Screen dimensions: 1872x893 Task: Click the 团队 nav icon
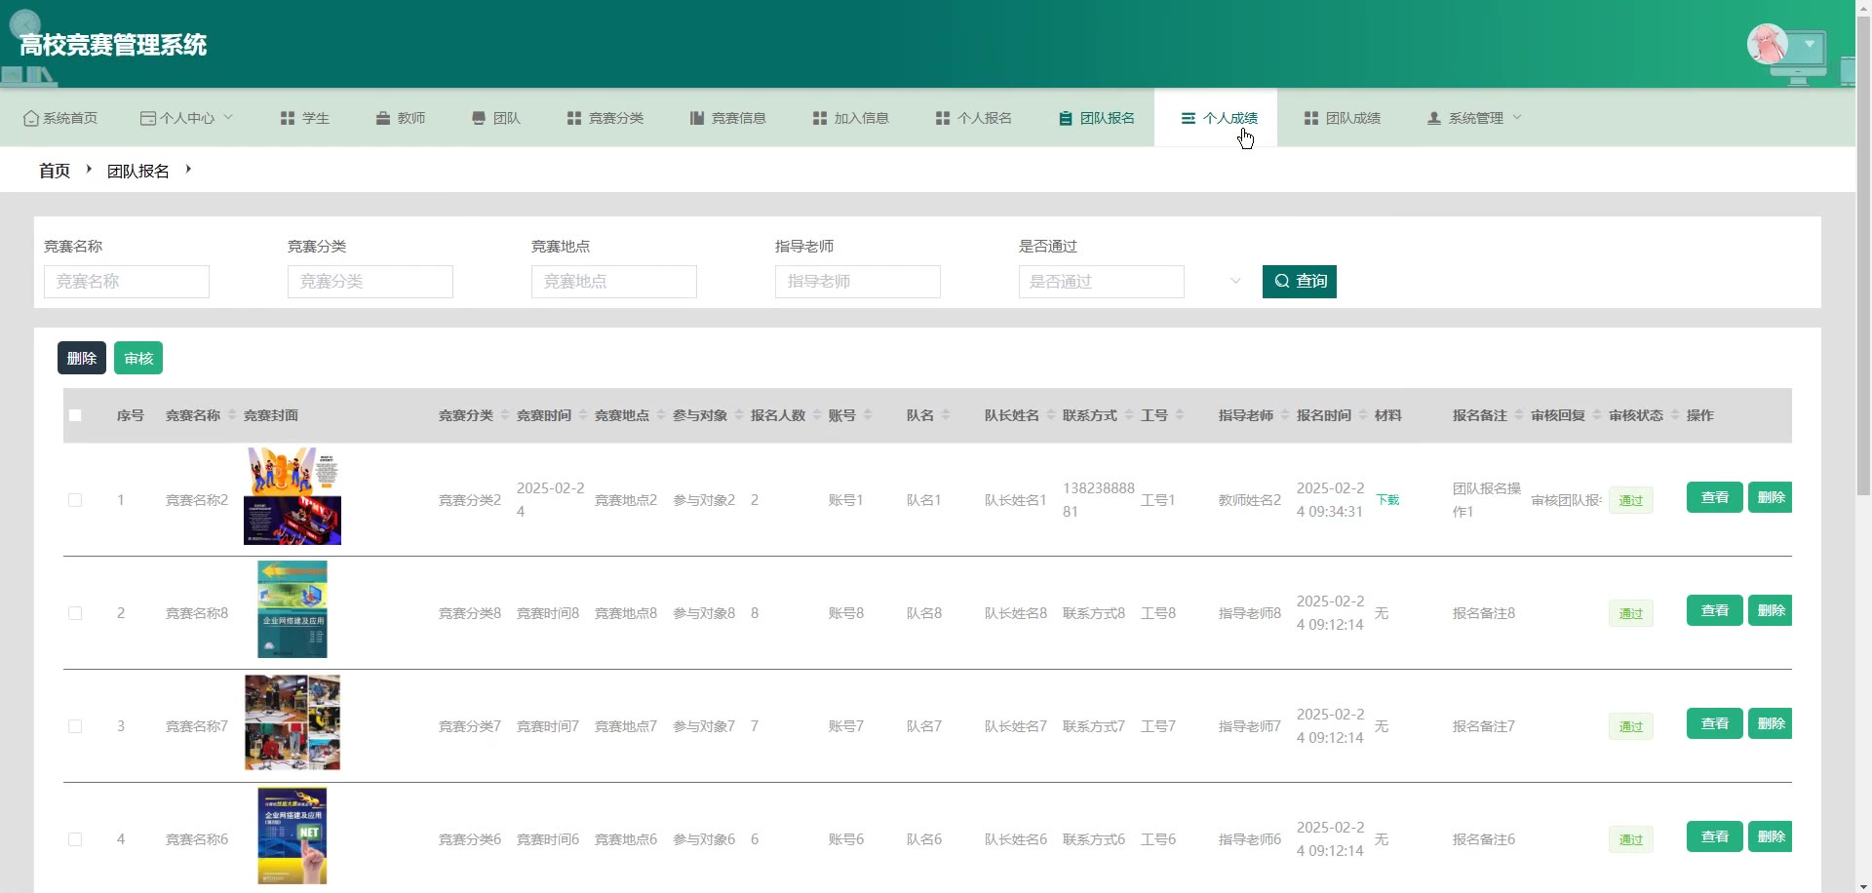pyautogui.click(x=479, y=118)
